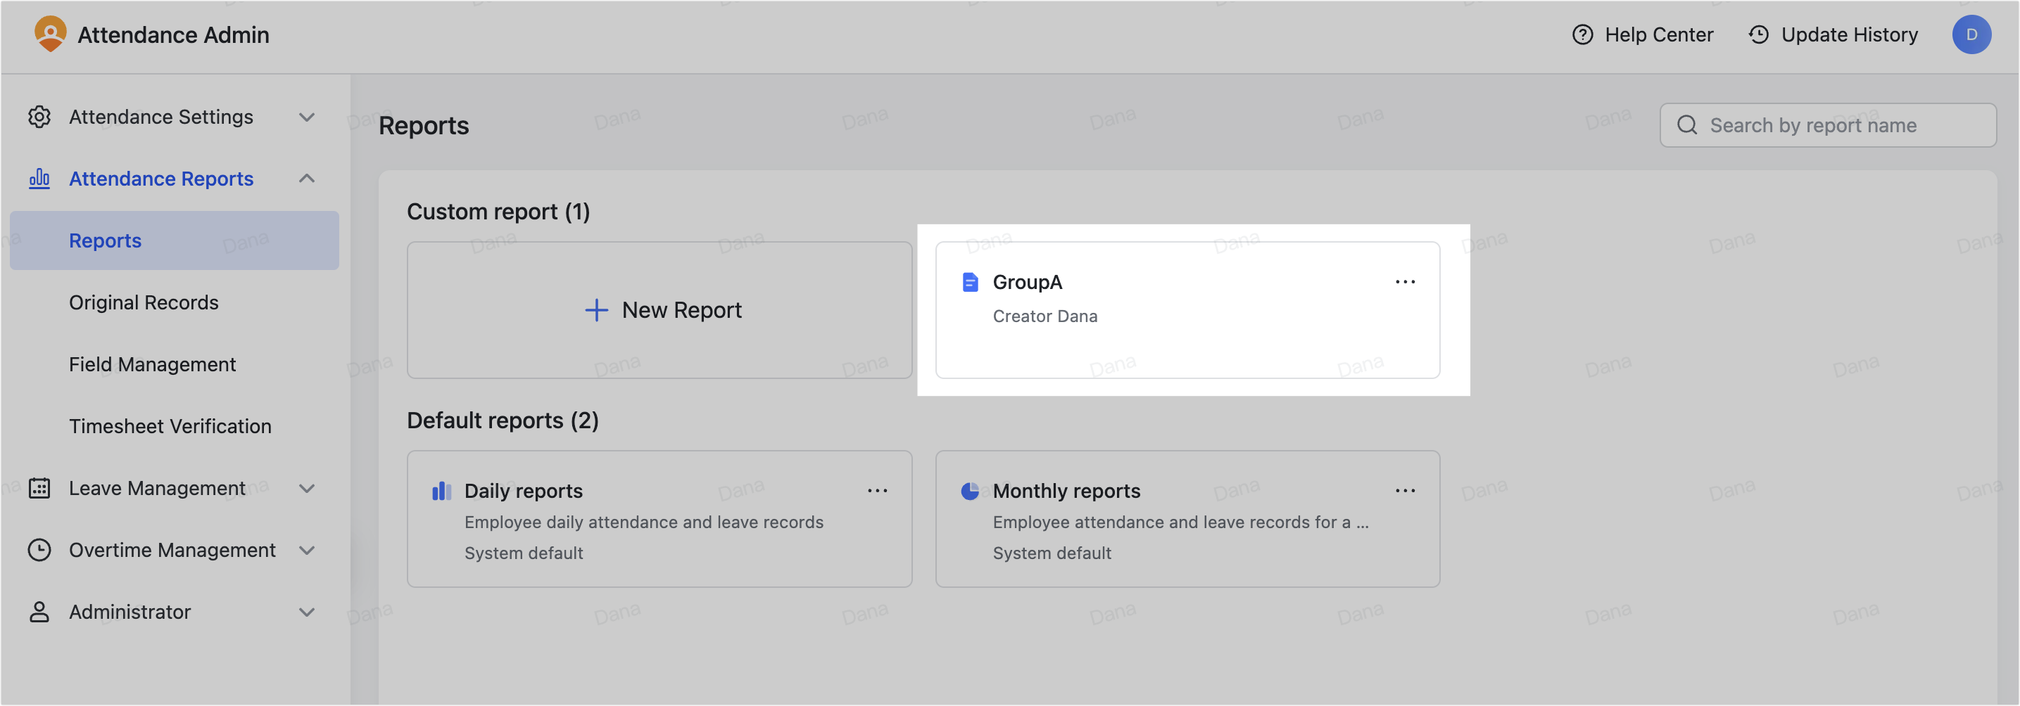
Task: Select the Leave Management calendar icon
Action: tap(39, 487)
